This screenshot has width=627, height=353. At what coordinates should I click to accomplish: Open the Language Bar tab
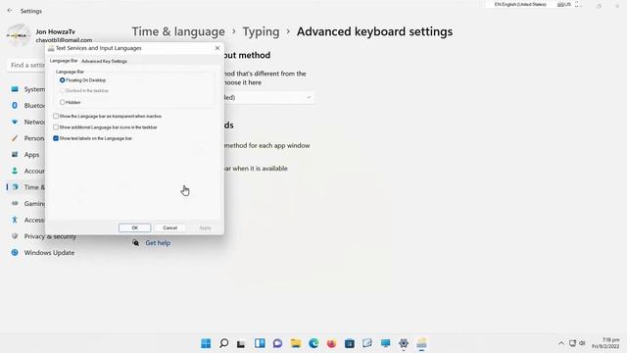point(64,61)
